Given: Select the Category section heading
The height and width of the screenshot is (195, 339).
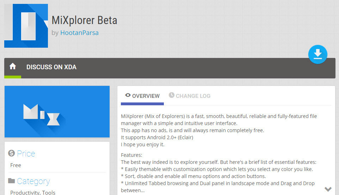Looking at the screenshot, I should [33, 181].
